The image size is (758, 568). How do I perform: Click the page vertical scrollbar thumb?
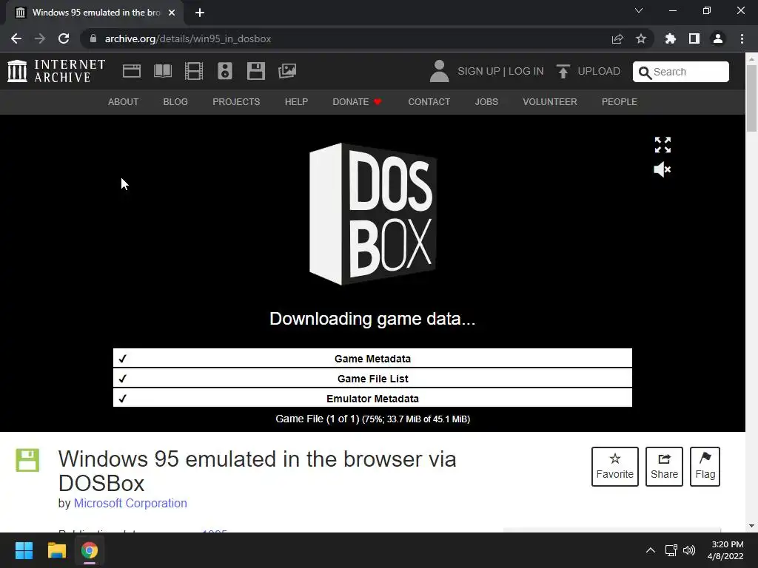click(751, 98)
